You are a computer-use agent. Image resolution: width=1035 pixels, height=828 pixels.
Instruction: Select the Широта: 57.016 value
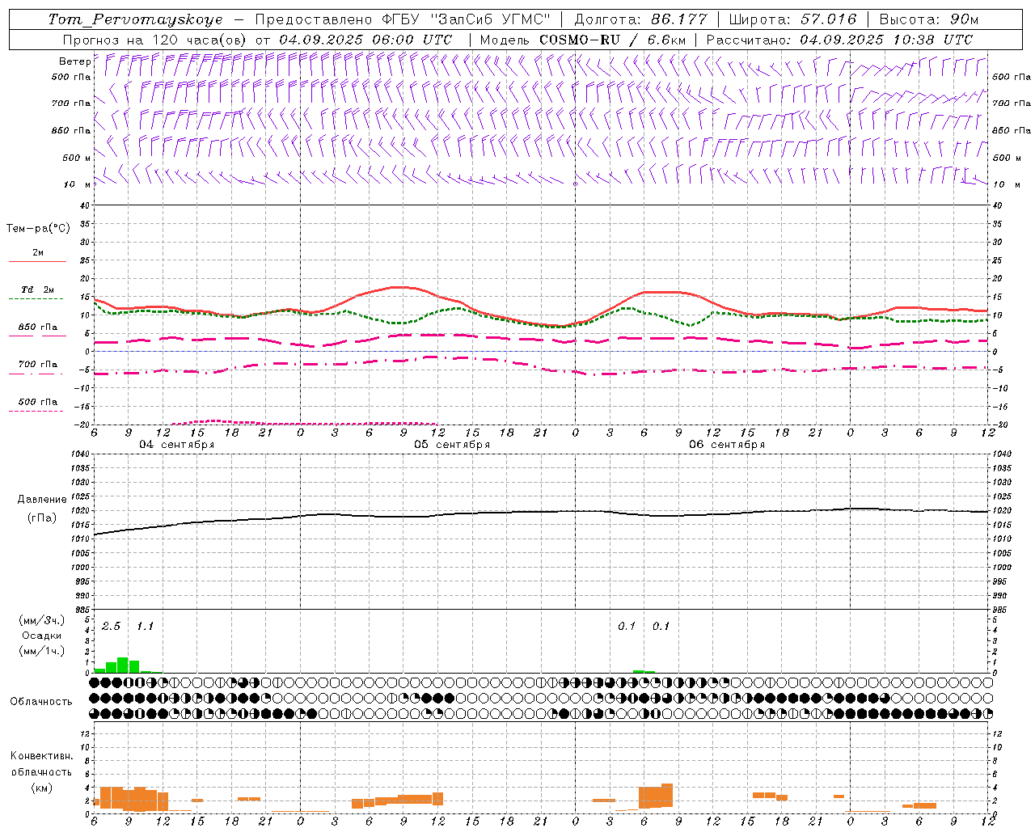792,19
